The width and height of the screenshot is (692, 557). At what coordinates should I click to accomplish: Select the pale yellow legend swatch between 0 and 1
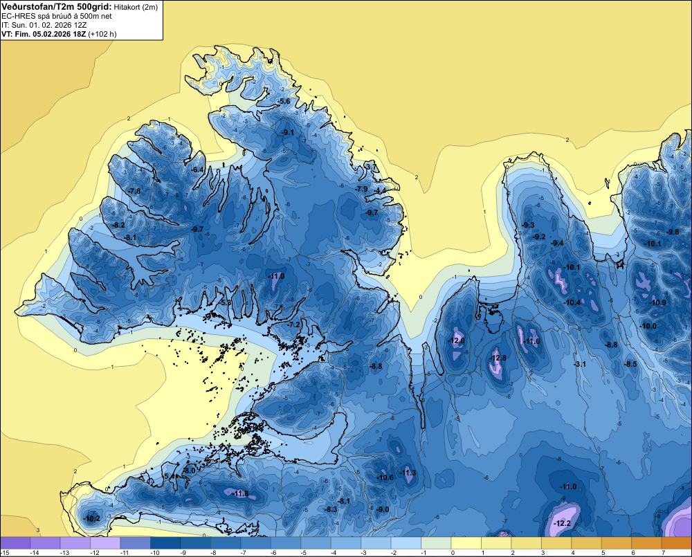(466, 543)
